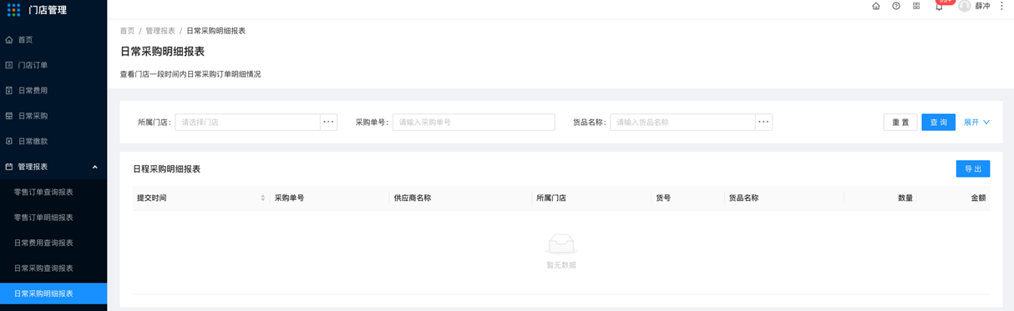
Task: Click the 暂无数据 empty-state inbox icon
Action: 561,244
